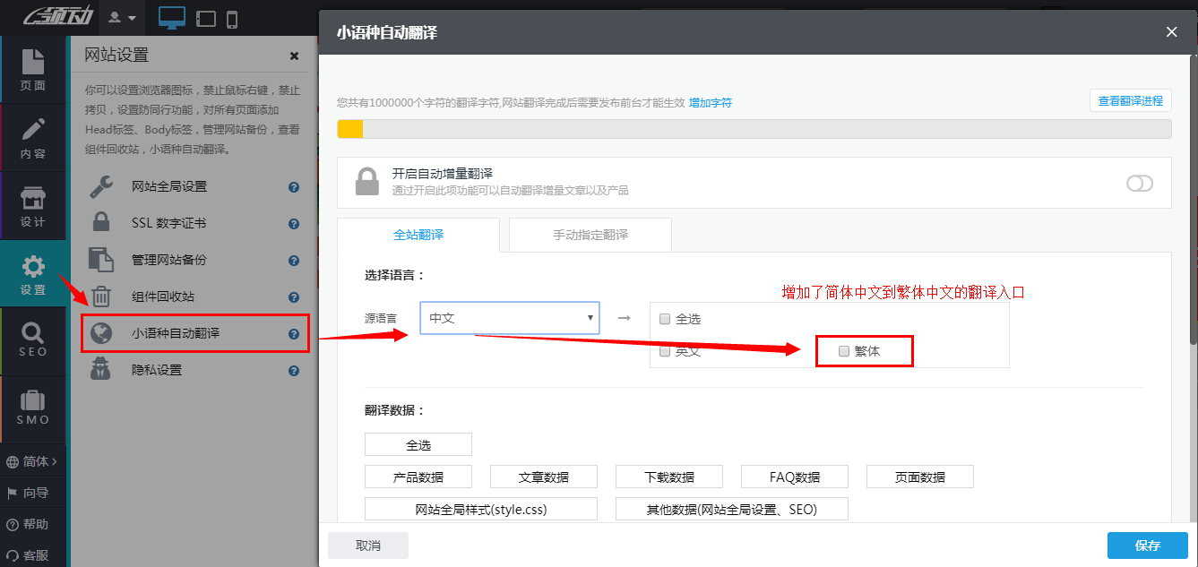Check the 繁体 target language checkbox

coord(843,351)
